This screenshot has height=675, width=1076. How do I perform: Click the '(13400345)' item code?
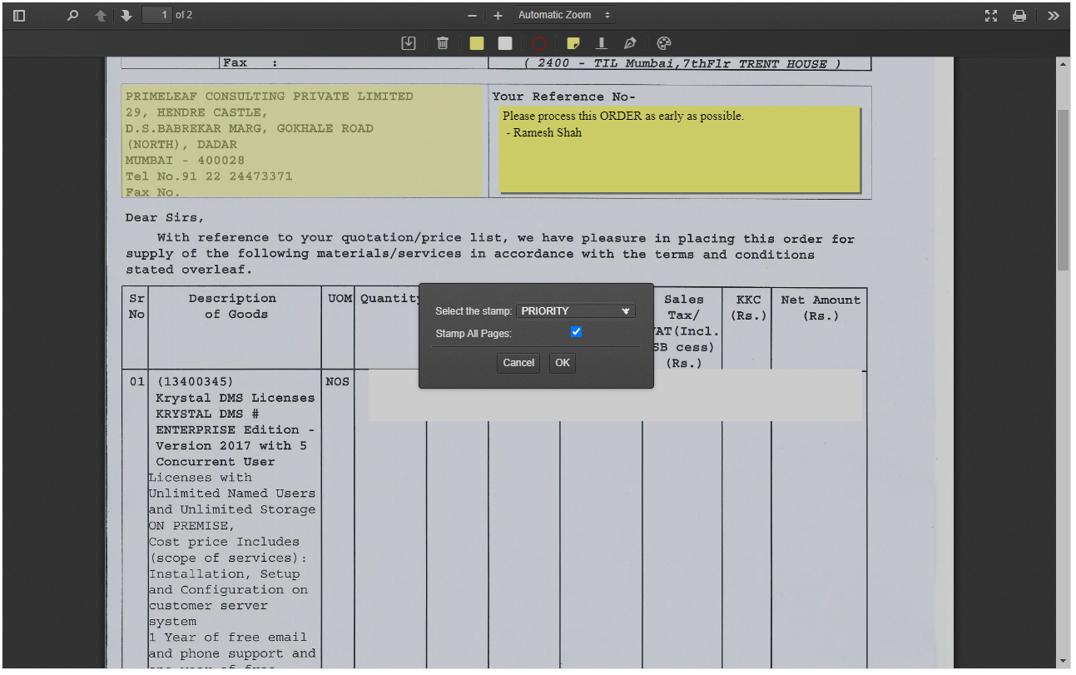196,382
